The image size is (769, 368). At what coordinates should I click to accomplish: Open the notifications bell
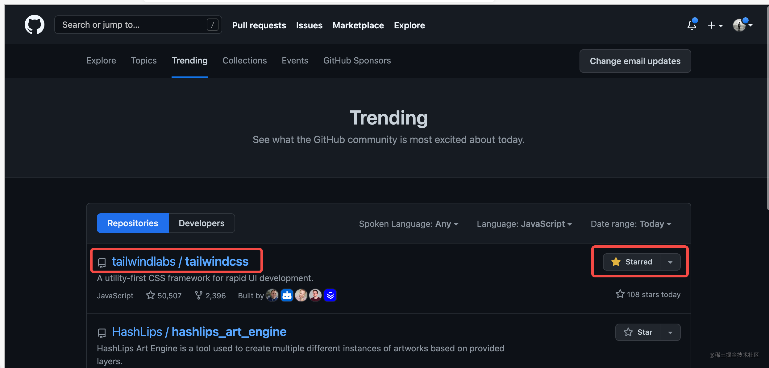(x=692, y=25)
